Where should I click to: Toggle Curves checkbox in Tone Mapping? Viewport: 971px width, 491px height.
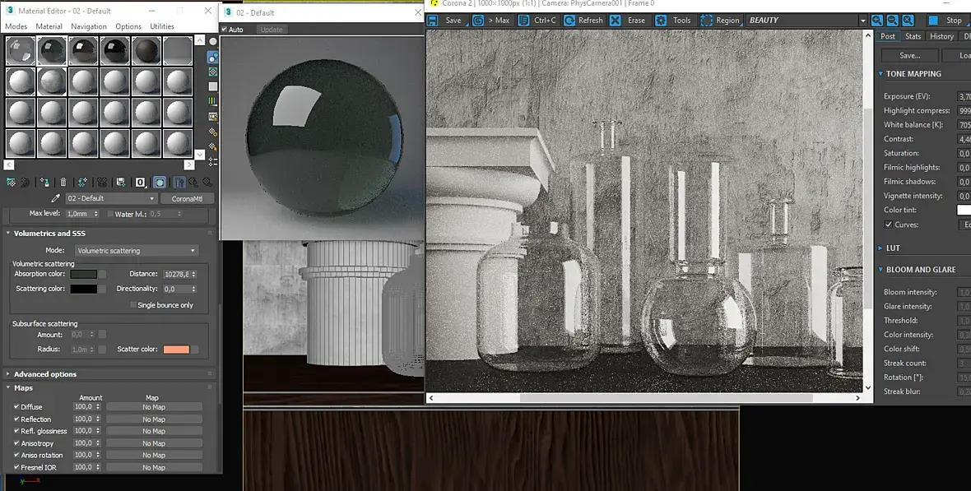[888, 225]
